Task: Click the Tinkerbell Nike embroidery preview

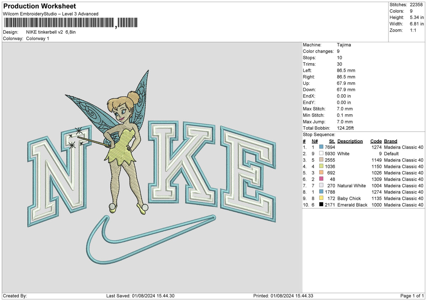Action: 152,167
